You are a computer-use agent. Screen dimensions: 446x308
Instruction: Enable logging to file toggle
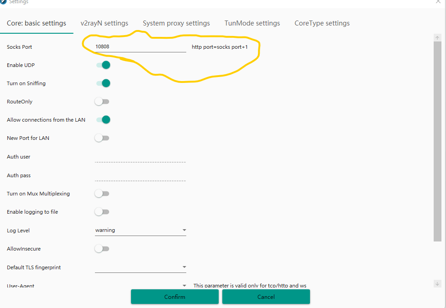tap(102, 212)
